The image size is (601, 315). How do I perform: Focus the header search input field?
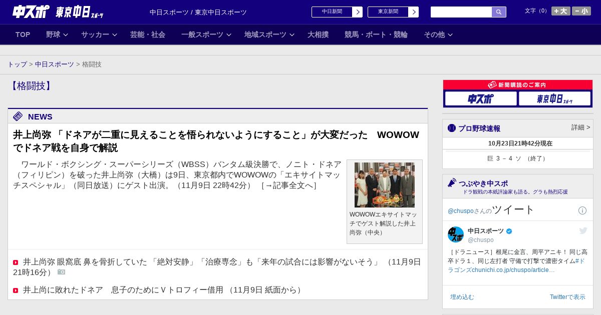pos(461,12)
